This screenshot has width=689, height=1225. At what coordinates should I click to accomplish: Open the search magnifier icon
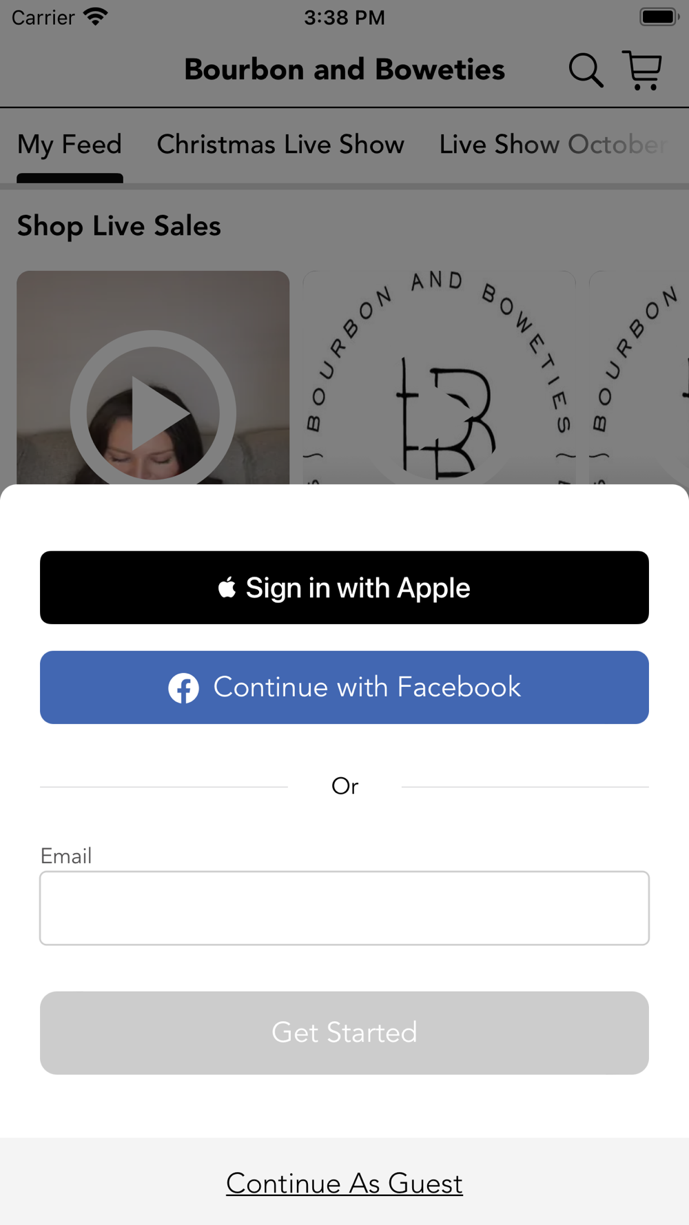[x=586, y=70]
